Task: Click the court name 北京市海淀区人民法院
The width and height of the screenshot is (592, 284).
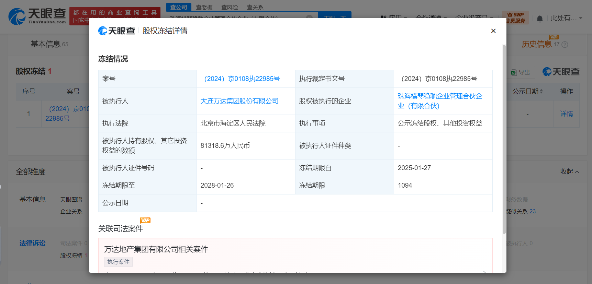Action: (x=233, y=123)
